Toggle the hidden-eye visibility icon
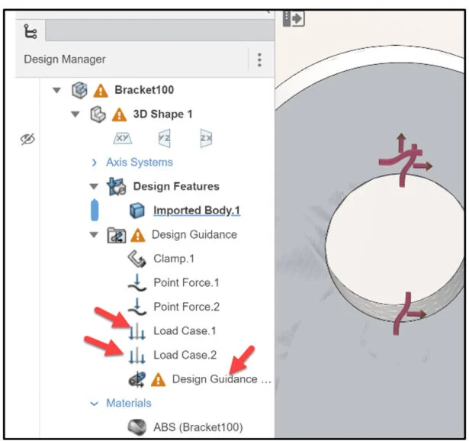 (x=27, y=139)
